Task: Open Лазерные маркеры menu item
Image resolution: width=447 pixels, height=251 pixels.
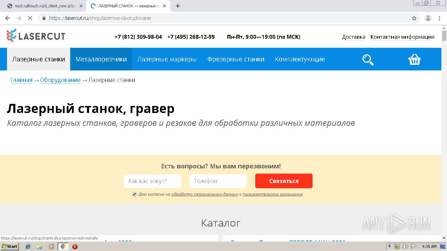Action: [x=167, y=59]
